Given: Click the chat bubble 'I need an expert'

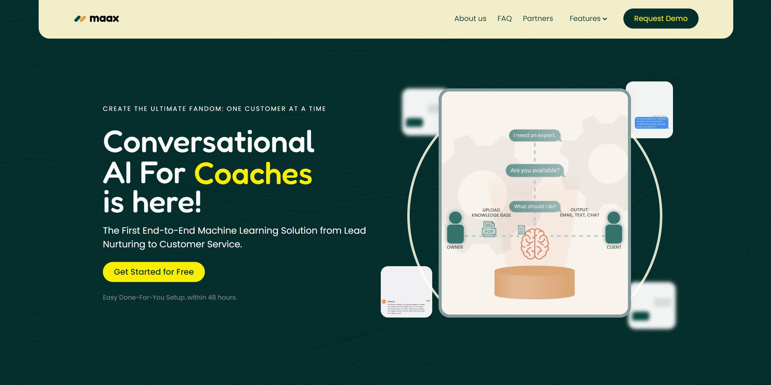Looking at the screenshot, I should [x=534, y=135].
